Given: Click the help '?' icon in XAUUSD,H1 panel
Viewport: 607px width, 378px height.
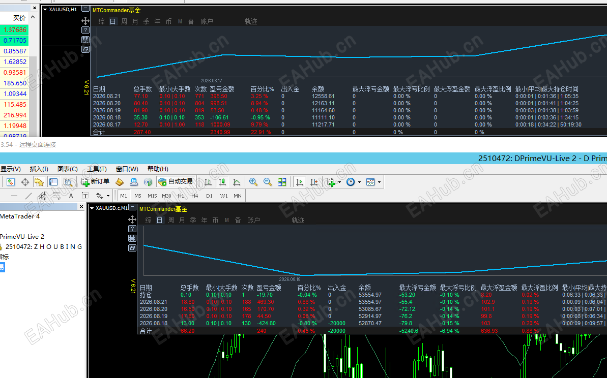Looking at the screenshot, I should pos(85,30).
